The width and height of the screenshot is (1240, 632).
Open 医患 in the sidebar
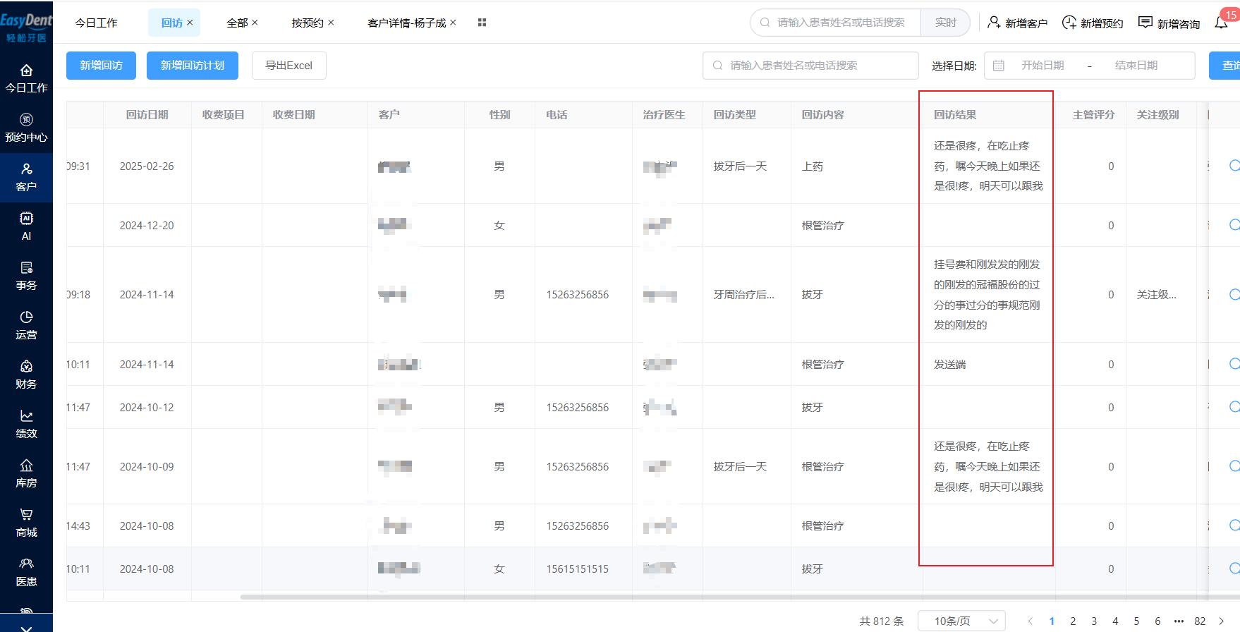pos(26,573)
